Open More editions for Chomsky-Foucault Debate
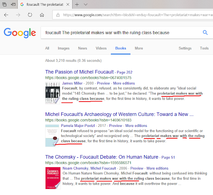This screenshot has width=213, height=195. tap(157, 168)
